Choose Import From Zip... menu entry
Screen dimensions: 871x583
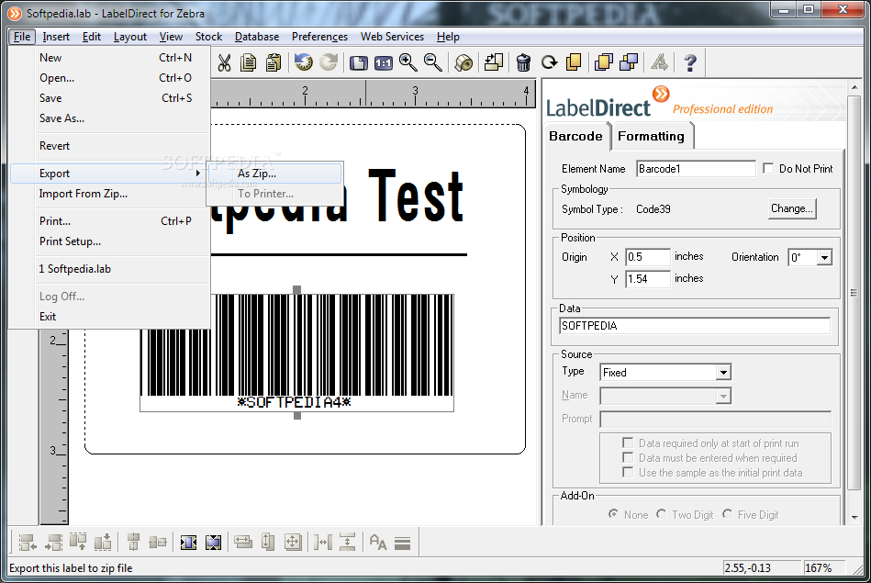(110, 194)
